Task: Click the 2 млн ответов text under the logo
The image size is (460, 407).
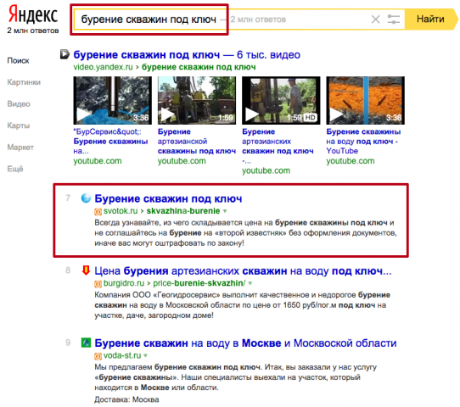Action: (33, 31)
